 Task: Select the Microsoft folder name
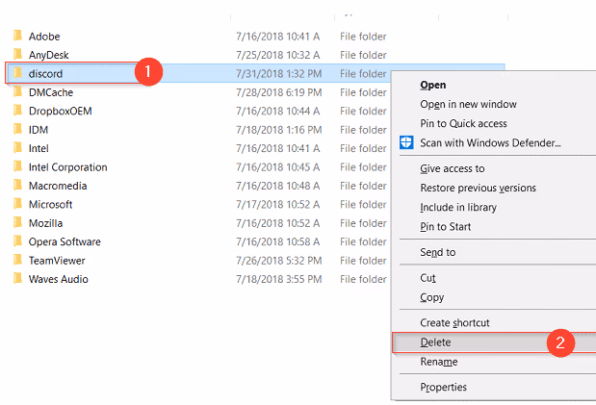pyautogui.click(x=51, y=204)
